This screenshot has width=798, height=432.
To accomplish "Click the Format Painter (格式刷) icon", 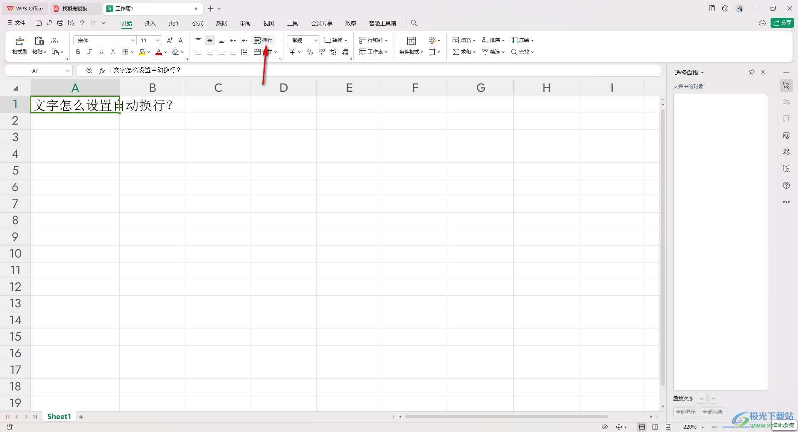I will click(20, 41).
